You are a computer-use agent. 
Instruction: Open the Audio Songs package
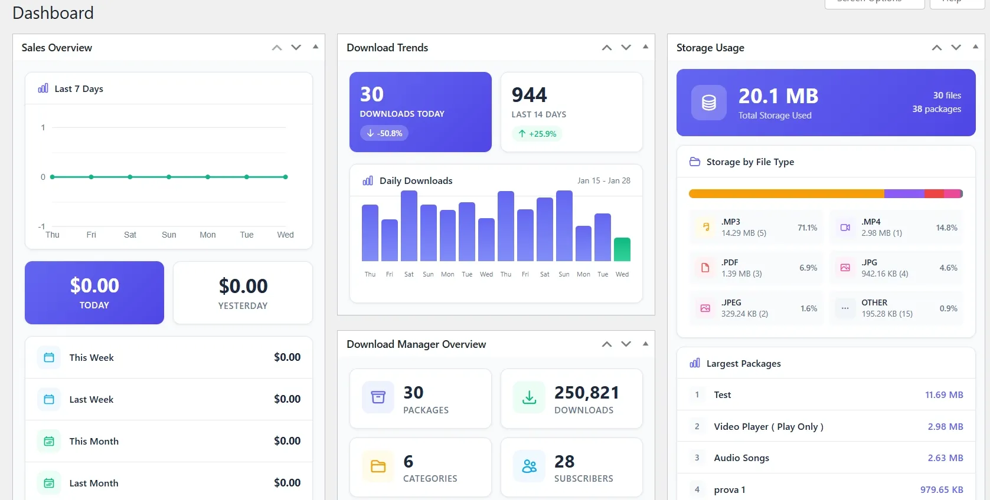tap(826, 458)
